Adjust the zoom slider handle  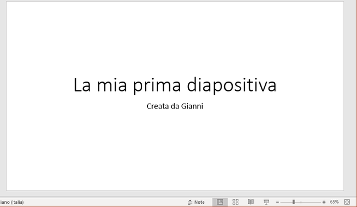293,202
